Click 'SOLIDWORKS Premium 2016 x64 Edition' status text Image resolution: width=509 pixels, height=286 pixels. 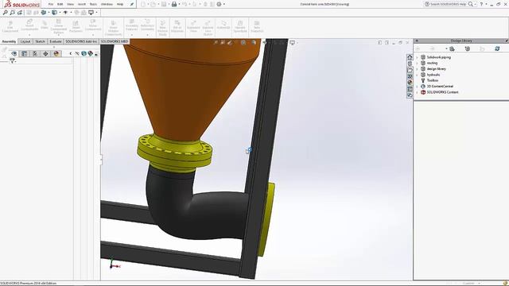click(x=29, y=284)
